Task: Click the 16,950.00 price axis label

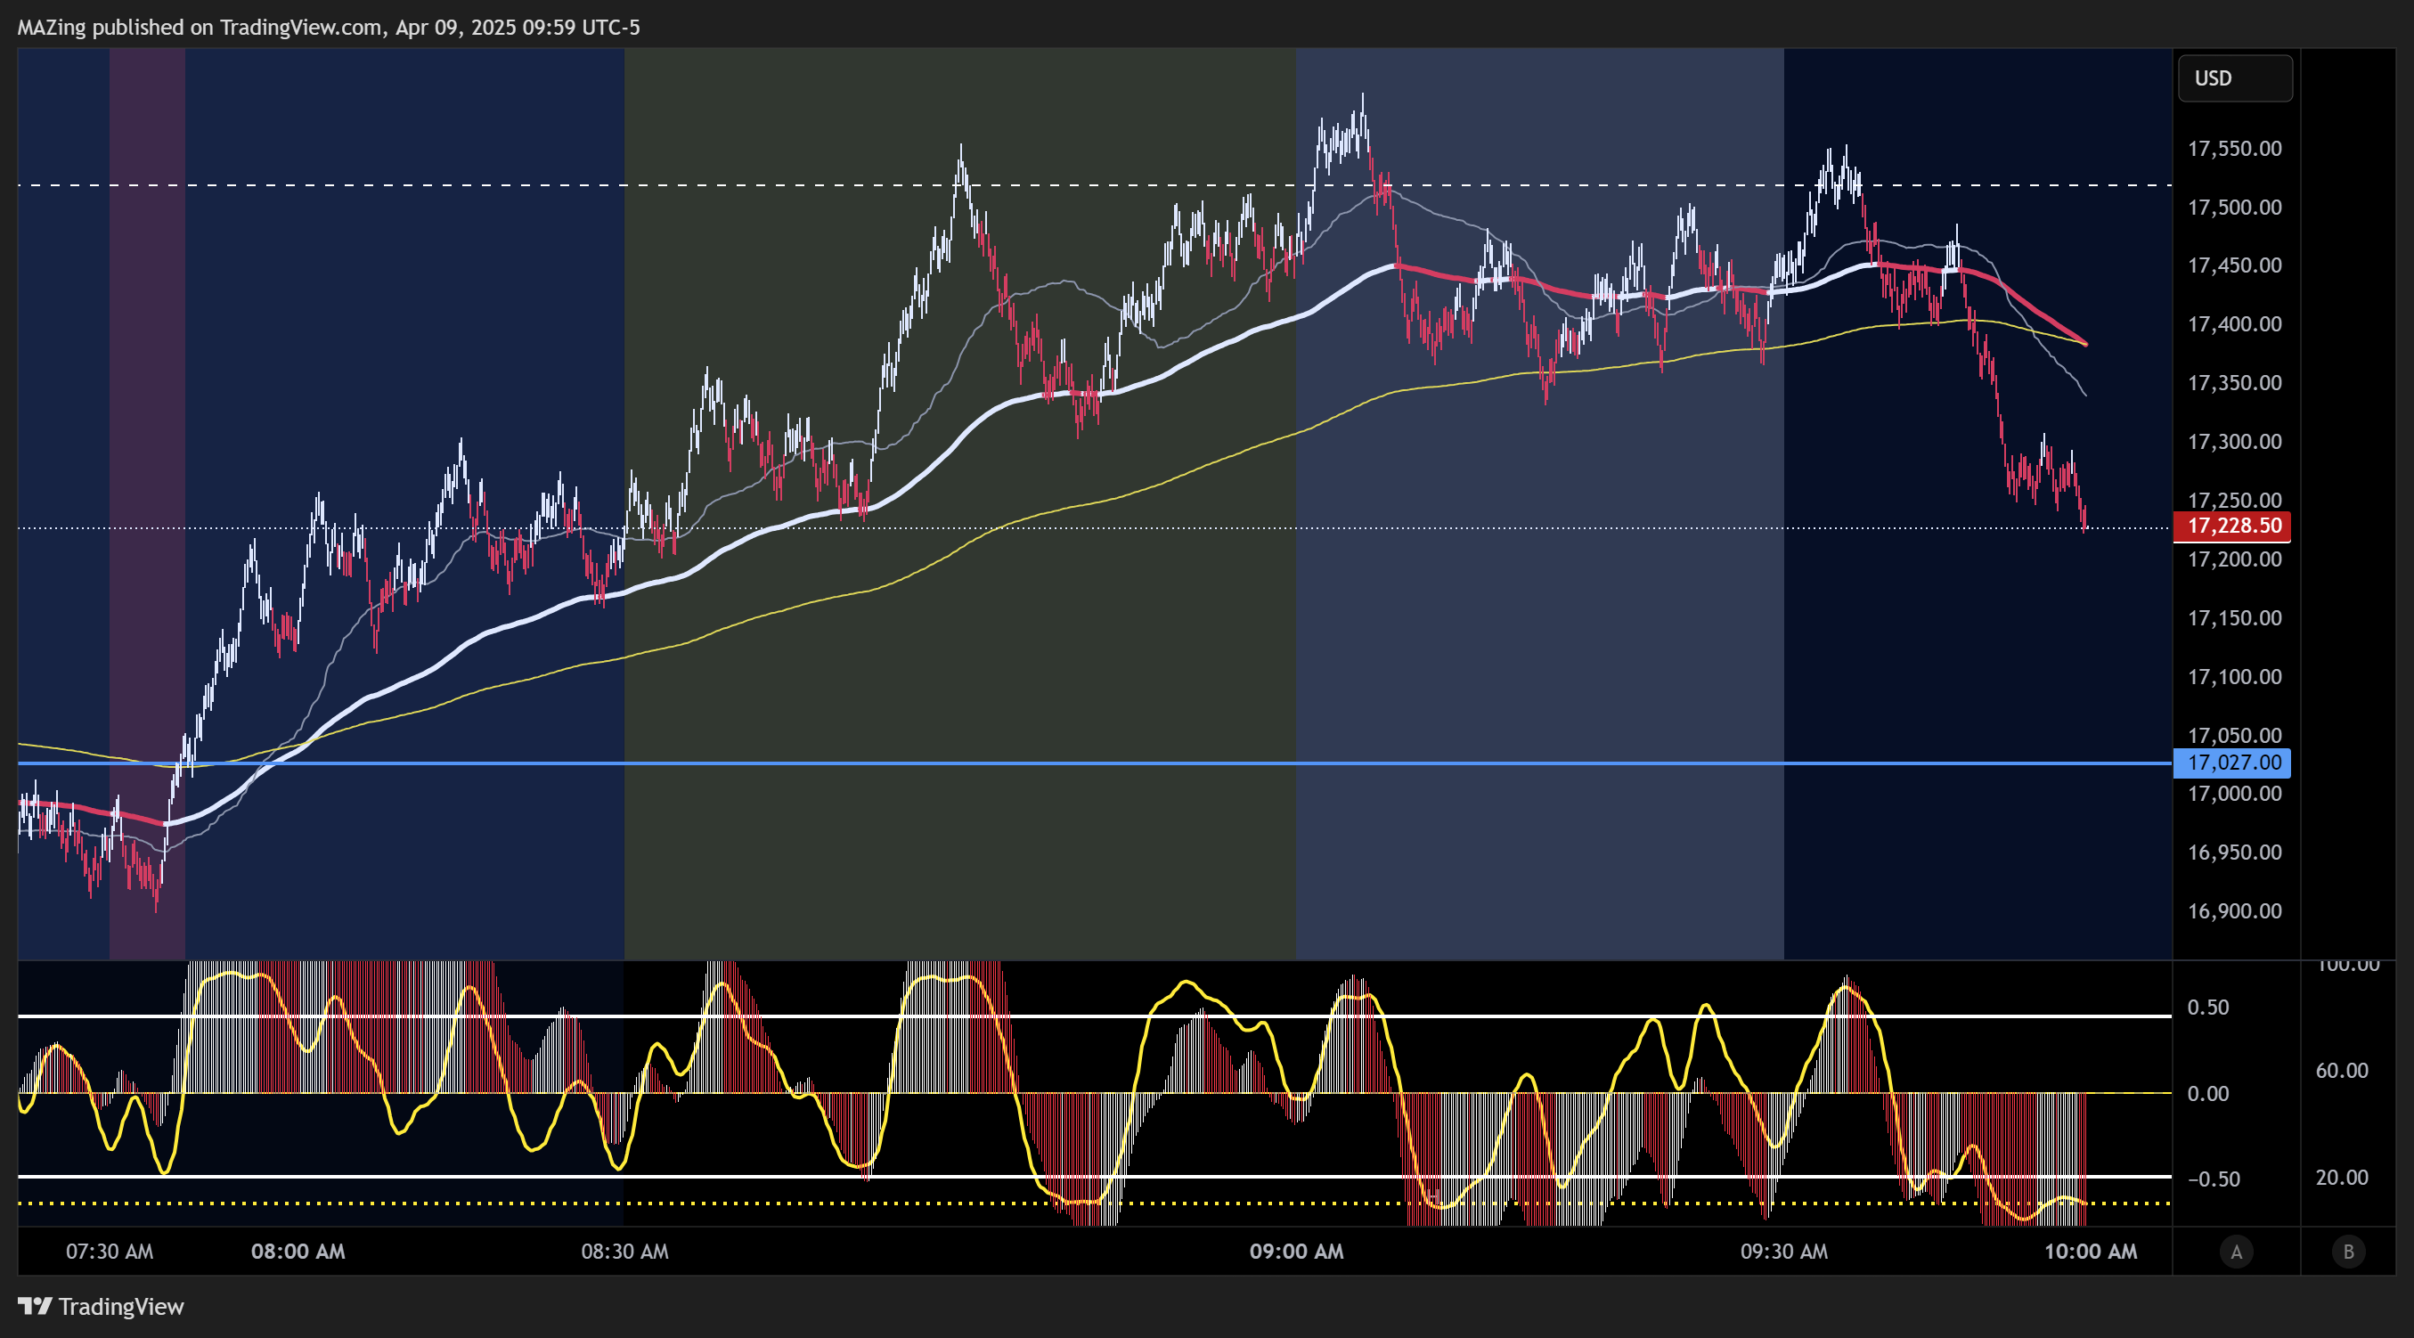Action: click(2234, 853)
